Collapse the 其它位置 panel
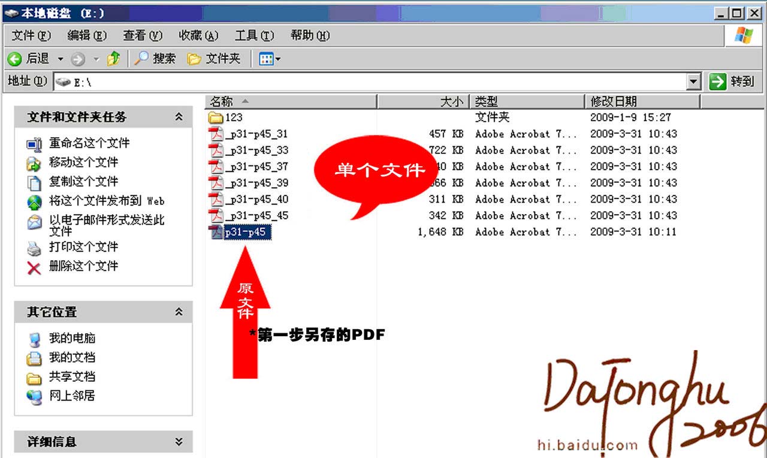Viewport: 767px width, 458px height. (x=179, y=312)
